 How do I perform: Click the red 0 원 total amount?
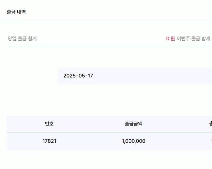click(171, 38)
